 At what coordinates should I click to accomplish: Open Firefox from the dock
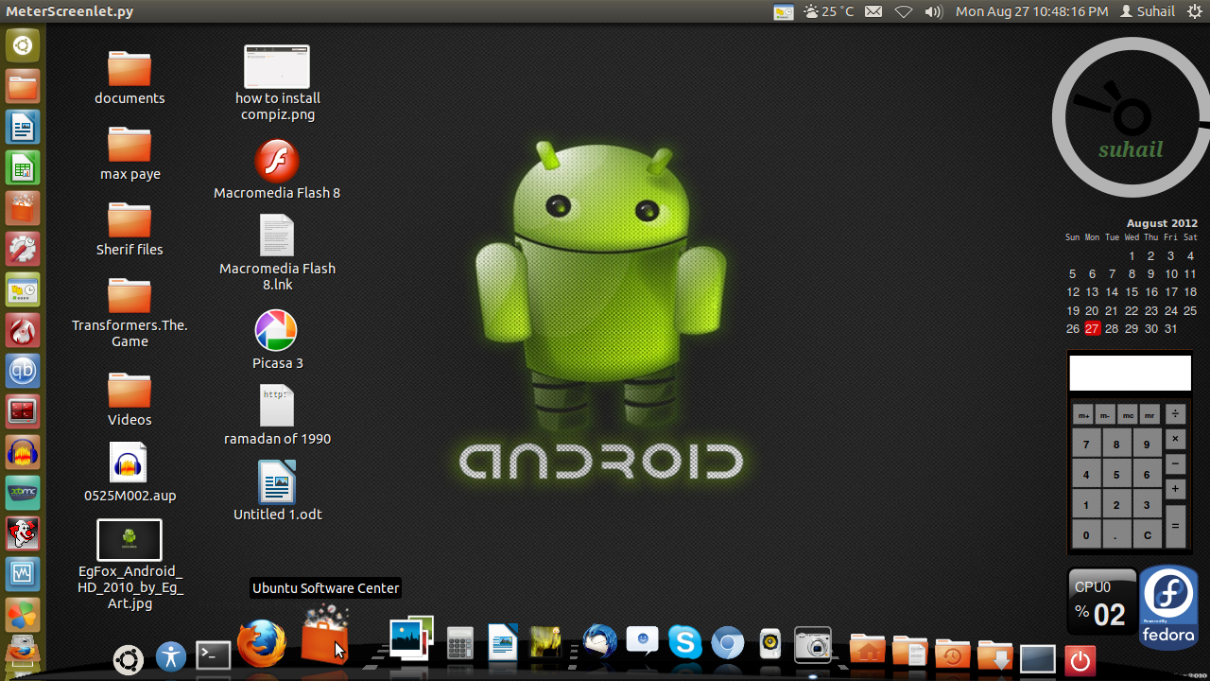262,643
